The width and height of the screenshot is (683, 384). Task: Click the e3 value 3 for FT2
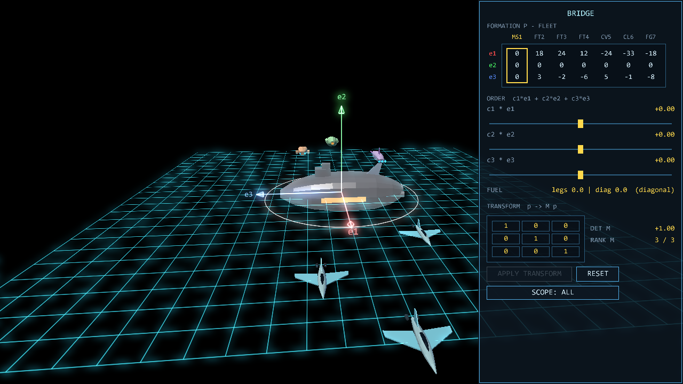click(x=539, y=77)
